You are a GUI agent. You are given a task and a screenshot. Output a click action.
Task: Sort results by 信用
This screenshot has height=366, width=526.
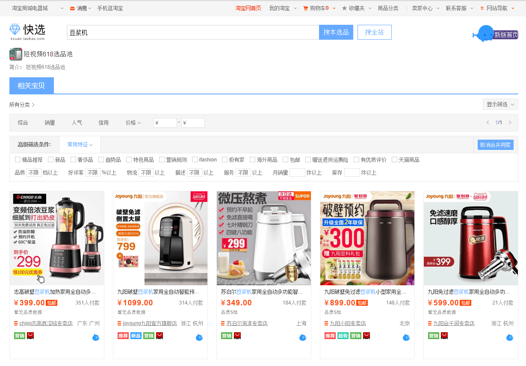coord(104,123)
